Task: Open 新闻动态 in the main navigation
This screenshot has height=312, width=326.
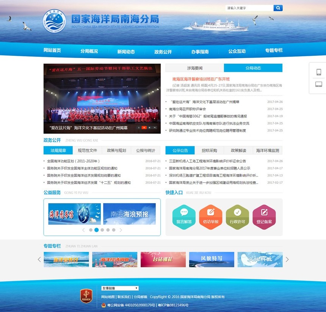Action: point(126,51)
